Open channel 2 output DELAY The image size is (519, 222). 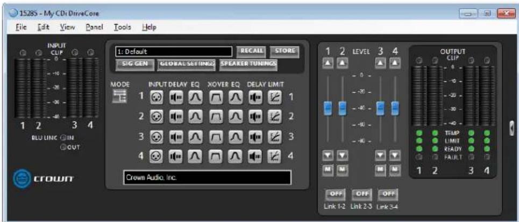(x=254, y=116)
